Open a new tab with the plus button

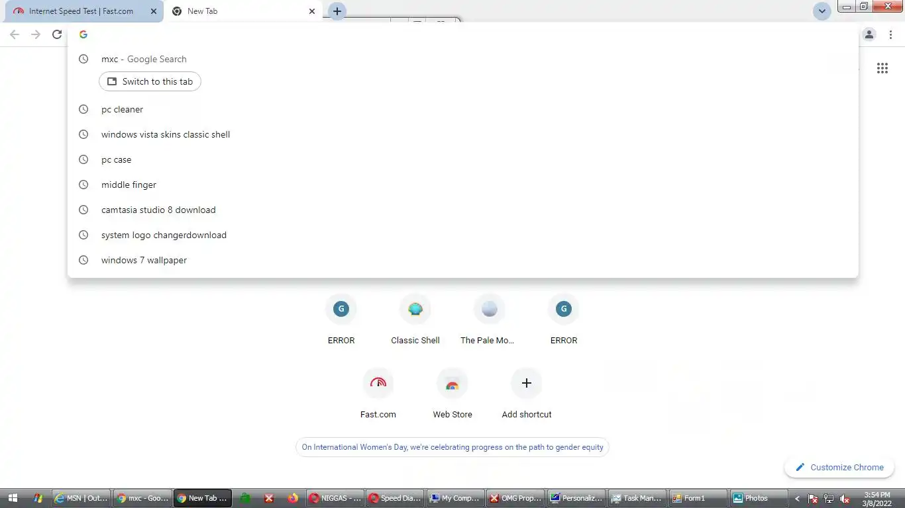[x=337, y=11]
